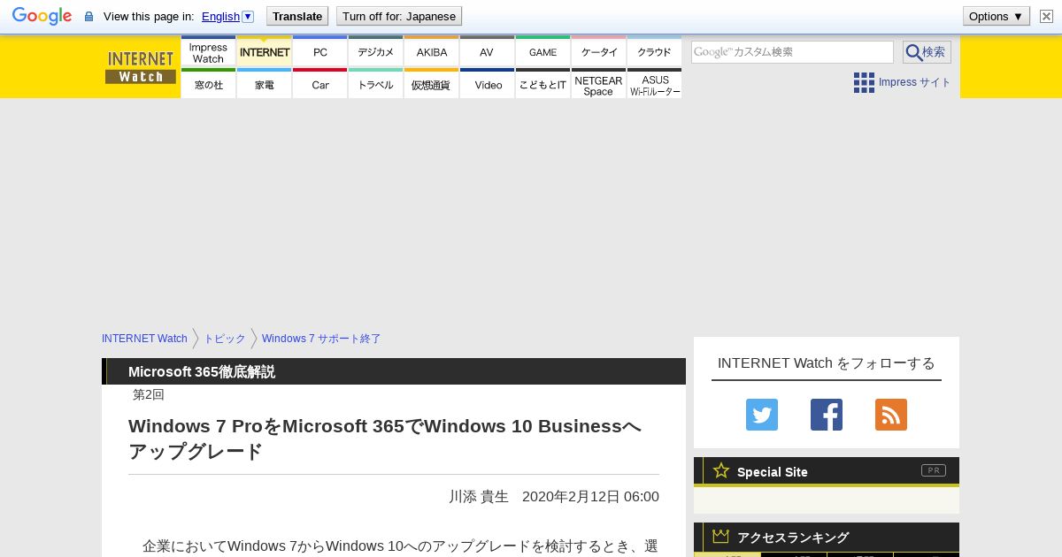Click the Microsoft 365徹底解説 series header

tap(202, 371)
